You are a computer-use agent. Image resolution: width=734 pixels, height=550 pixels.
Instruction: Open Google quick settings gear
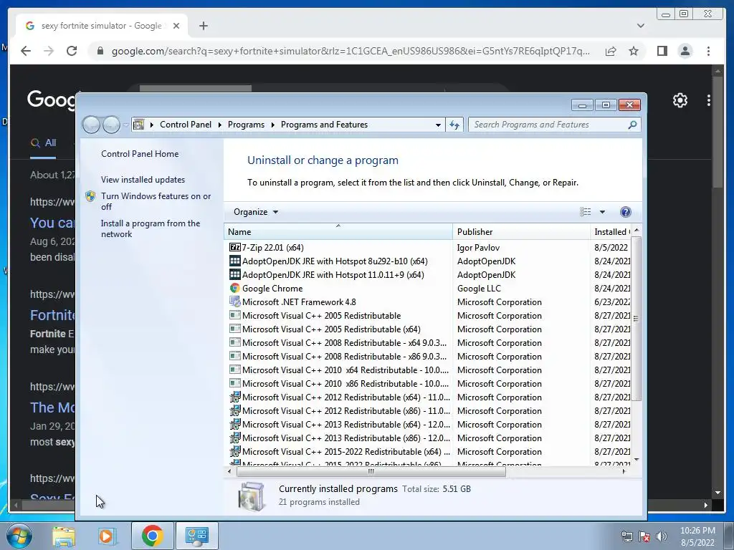(x=680, y=100)
